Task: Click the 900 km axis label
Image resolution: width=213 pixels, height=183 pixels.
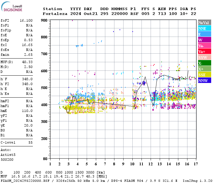Action: click(x=44, y=20)
